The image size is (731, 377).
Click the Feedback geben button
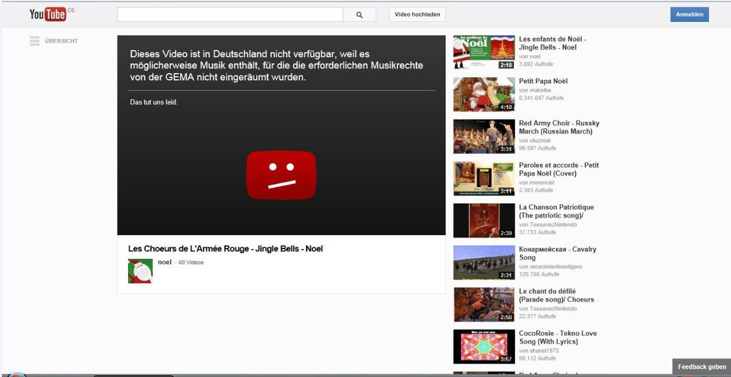click(702, 367)
